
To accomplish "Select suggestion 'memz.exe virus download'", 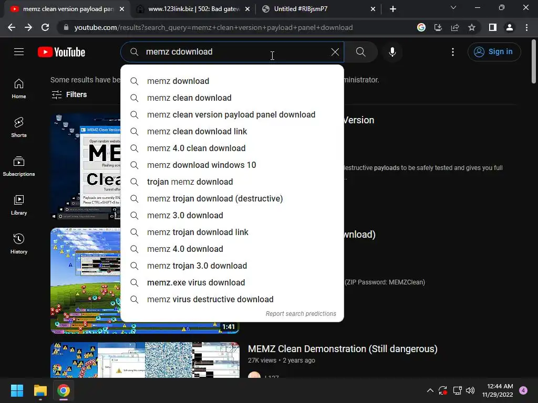I will pyautogui.click(x=232, y=282).
